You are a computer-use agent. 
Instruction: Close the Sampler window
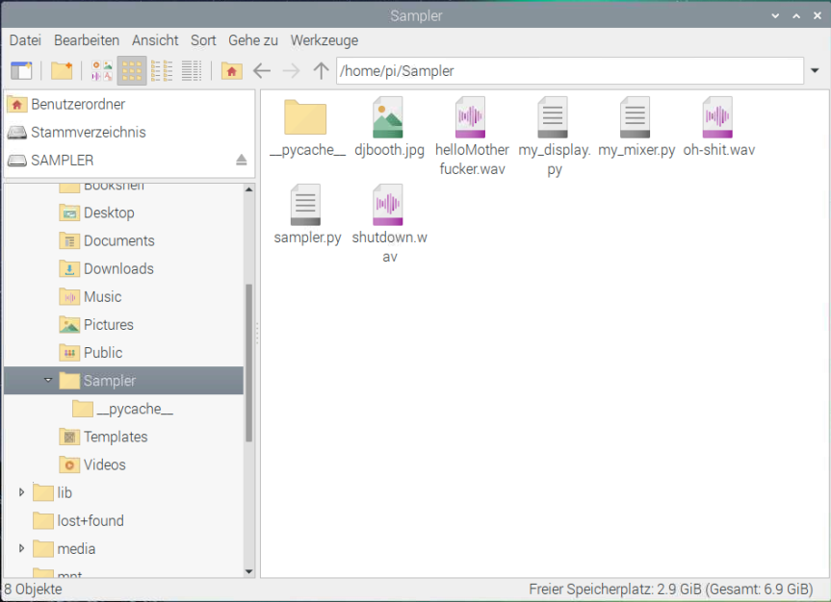tap(818, 16)
